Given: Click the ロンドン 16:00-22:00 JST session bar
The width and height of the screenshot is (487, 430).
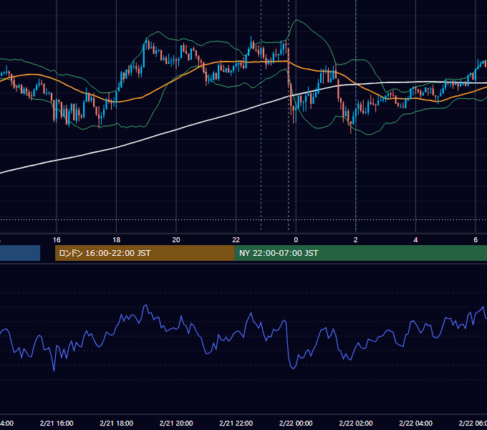Looking at the screenshot, I should point(145,253).
